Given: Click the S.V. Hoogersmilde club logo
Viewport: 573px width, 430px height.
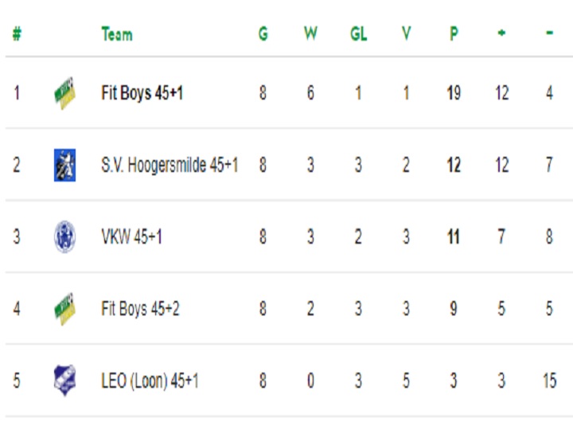Looking at the screenshot, I should (x=64, y=165).
